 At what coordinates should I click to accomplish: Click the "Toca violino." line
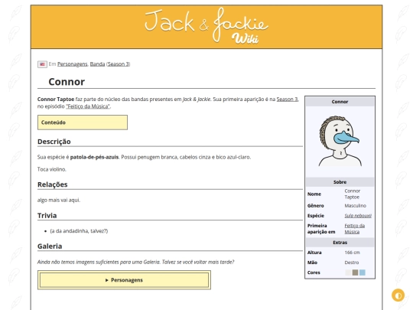pyautogui.click(x=52, y=169)
